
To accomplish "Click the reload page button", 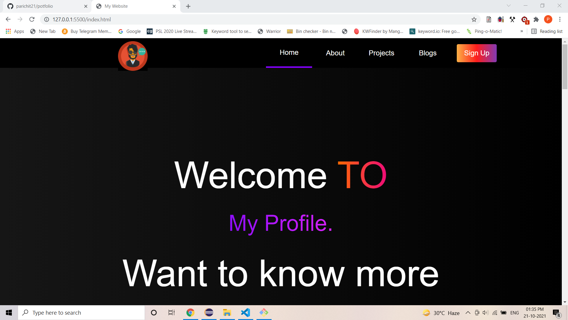I will click(x=32, y=19).
